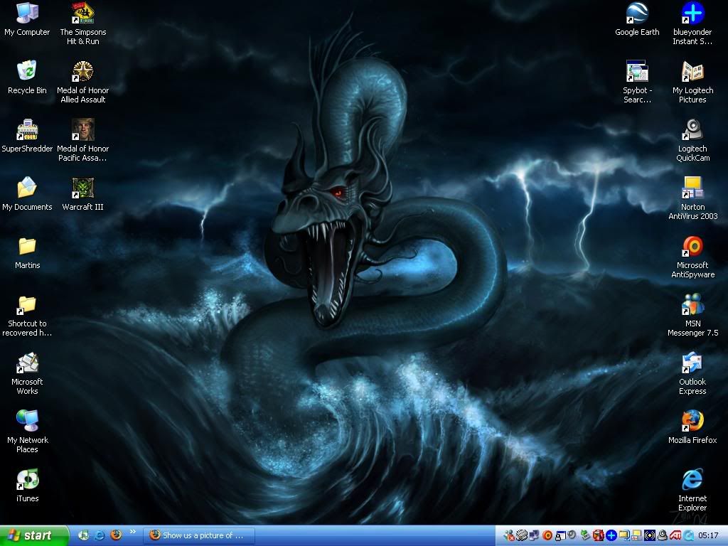Screen dimensions: 728x546
Task: Select the Recycle Bin on the desktop
Action: pyautogui.click(x=27, y=77)
